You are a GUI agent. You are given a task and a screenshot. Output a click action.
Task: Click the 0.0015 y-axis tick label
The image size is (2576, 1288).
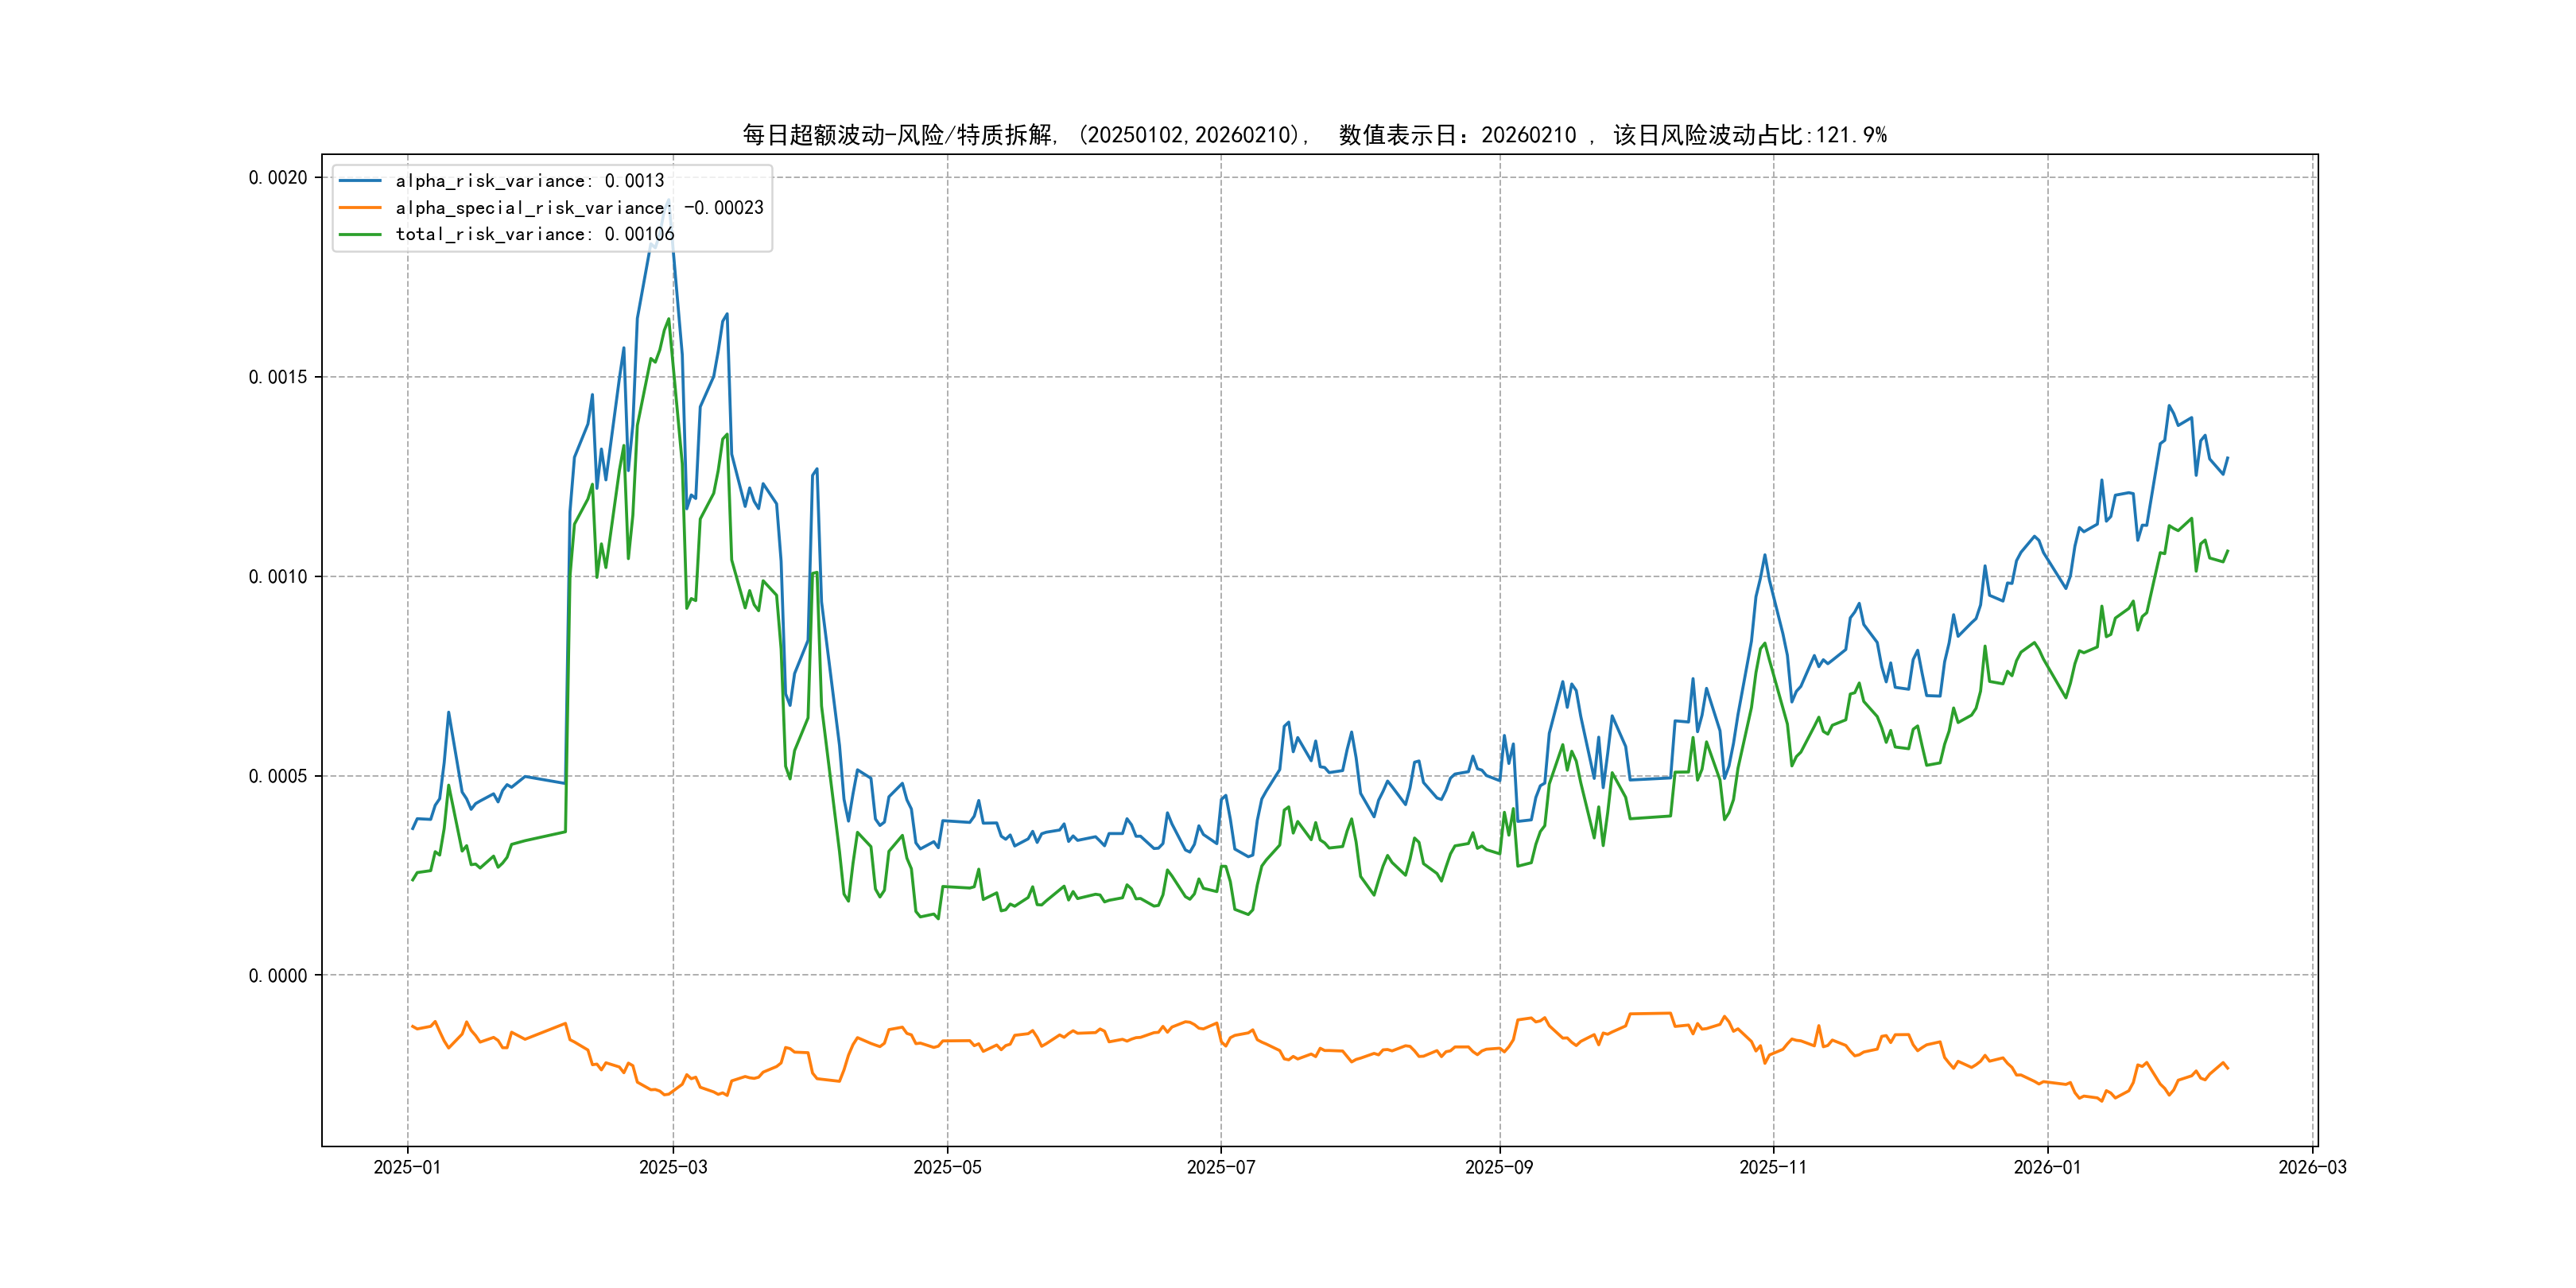click(x=278, y=377)
